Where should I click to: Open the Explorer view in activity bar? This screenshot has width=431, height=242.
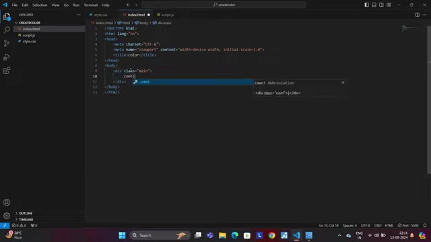click(7, 17)
